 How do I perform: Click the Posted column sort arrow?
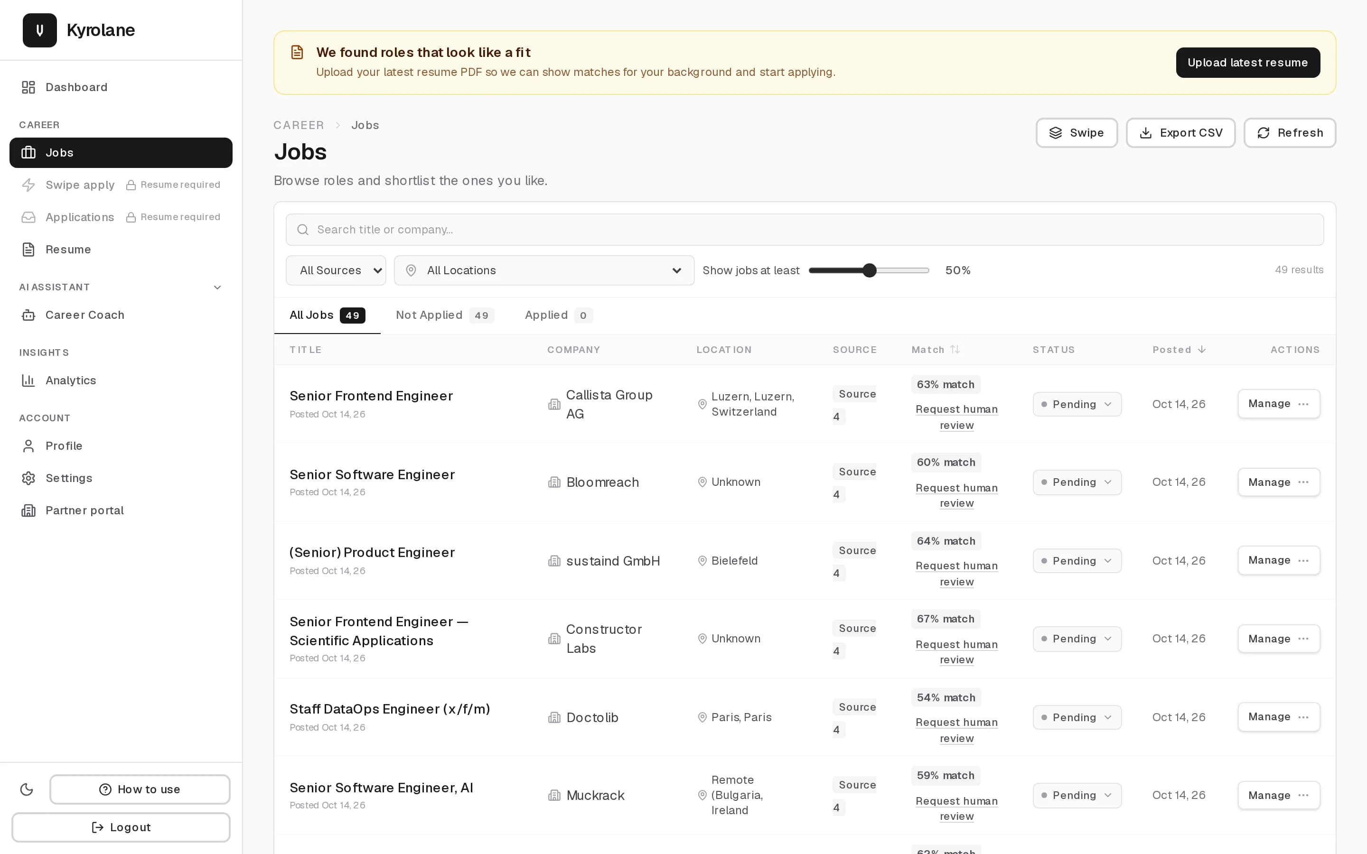pos(1201,350)
